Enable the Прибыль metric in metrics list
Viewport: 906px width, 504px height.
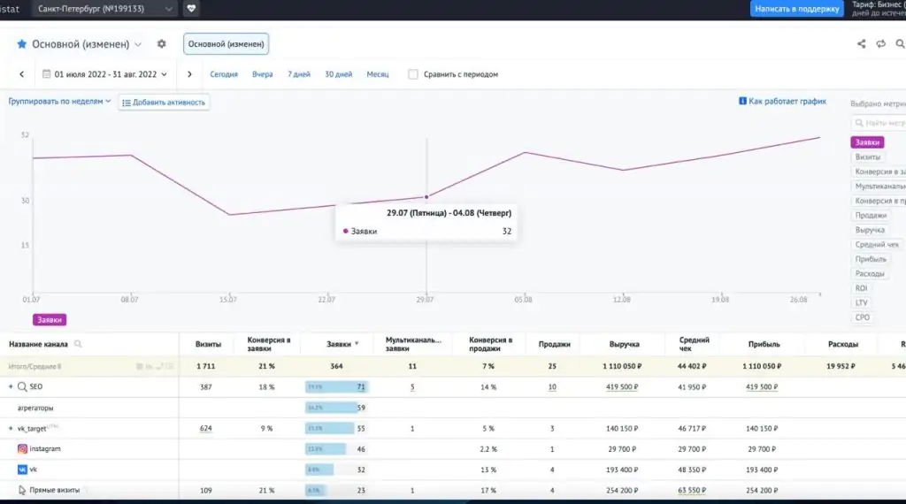[871, 259]
